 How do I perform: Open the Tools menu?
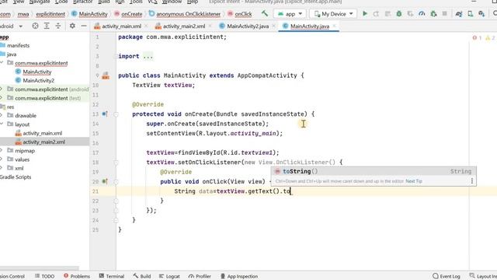[x=136, y=2]
